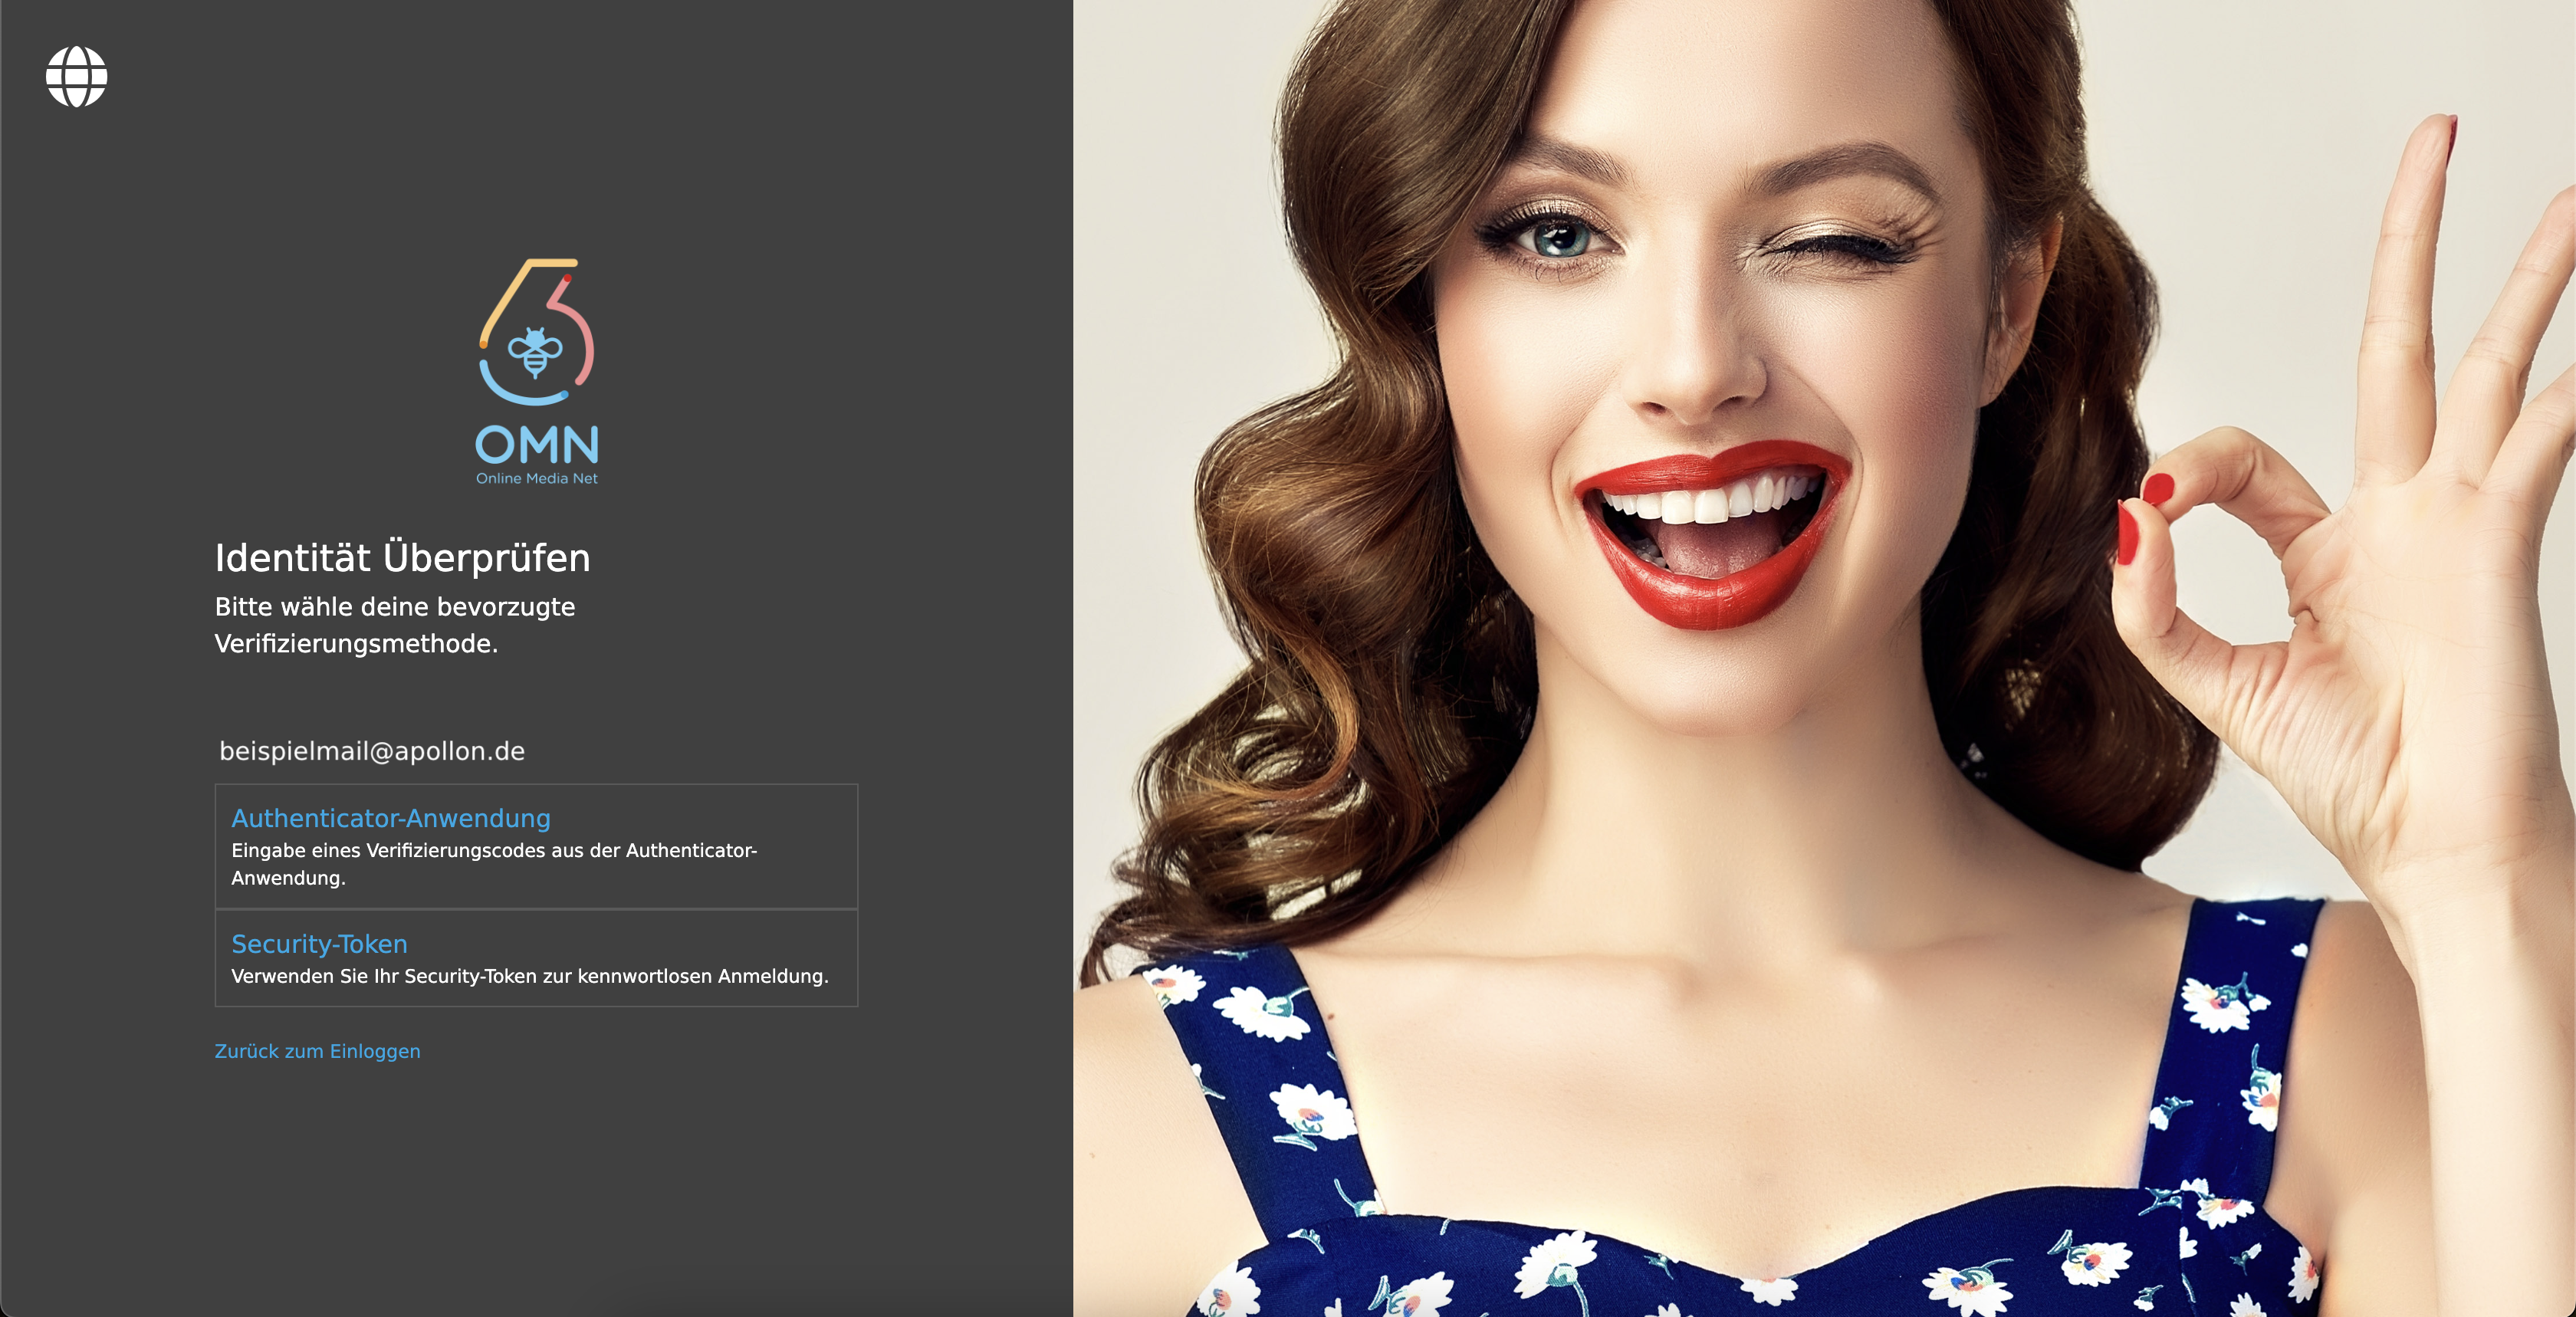Screen dimensions: 2576x1317
Task: Click the large OMN lettering
Action: (536, 444)
